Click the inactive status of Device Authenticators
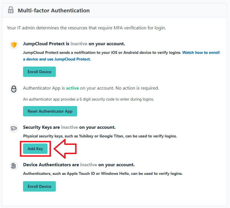Viewport: 230px width, 208px height. (x=88, y=165)
